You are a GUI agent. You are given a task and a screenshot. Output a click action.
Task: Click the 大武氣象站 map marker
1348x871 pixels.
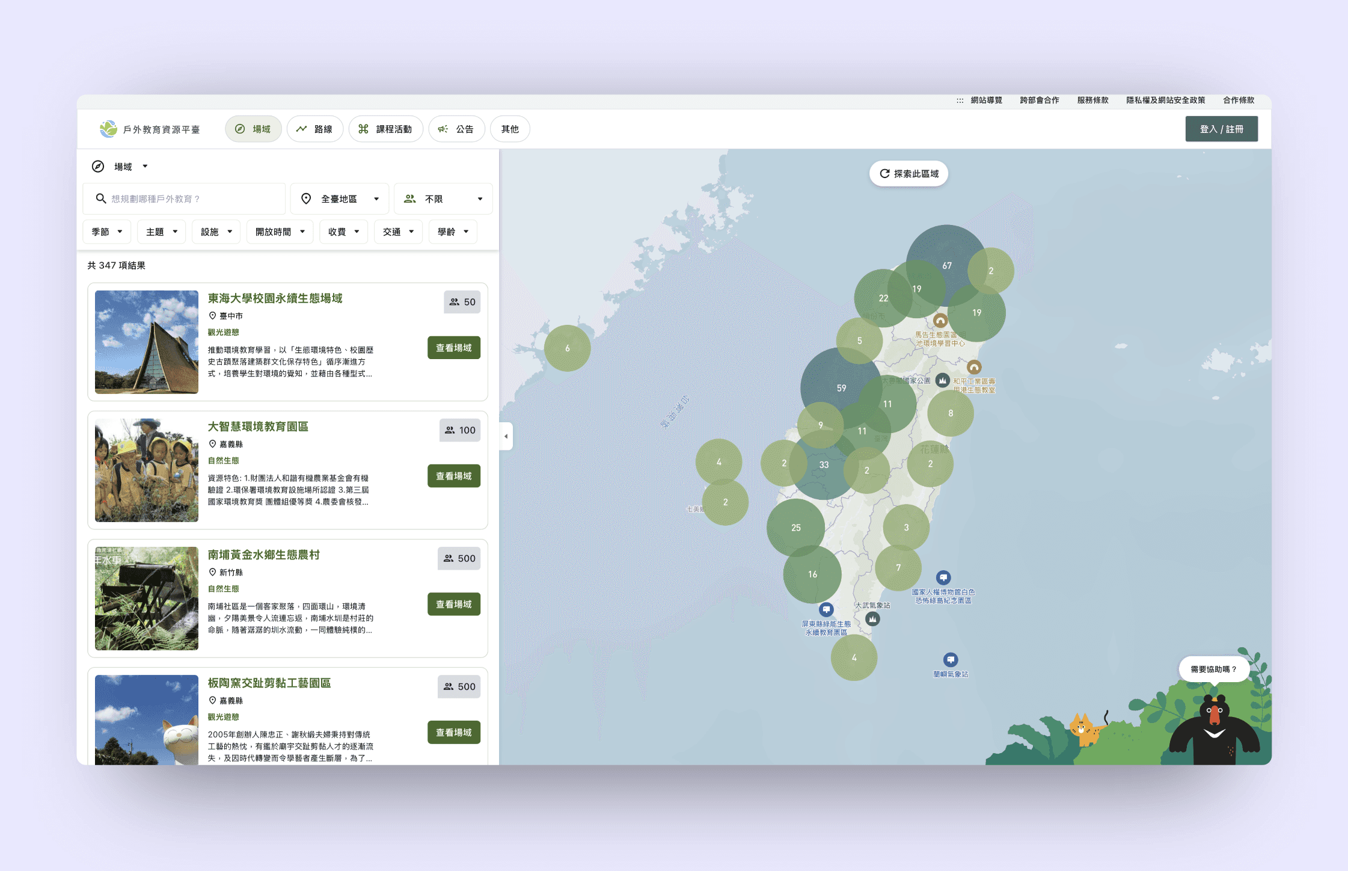[872, 618]
